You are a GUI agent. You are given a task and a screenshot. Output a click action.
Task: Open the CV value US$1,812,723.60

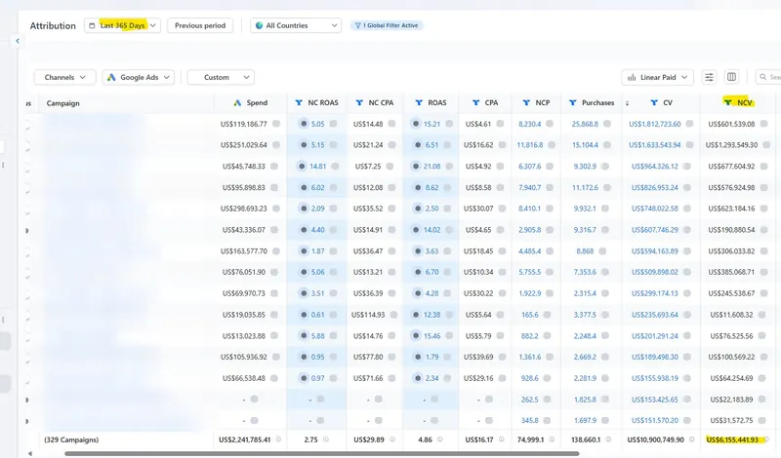654,124
